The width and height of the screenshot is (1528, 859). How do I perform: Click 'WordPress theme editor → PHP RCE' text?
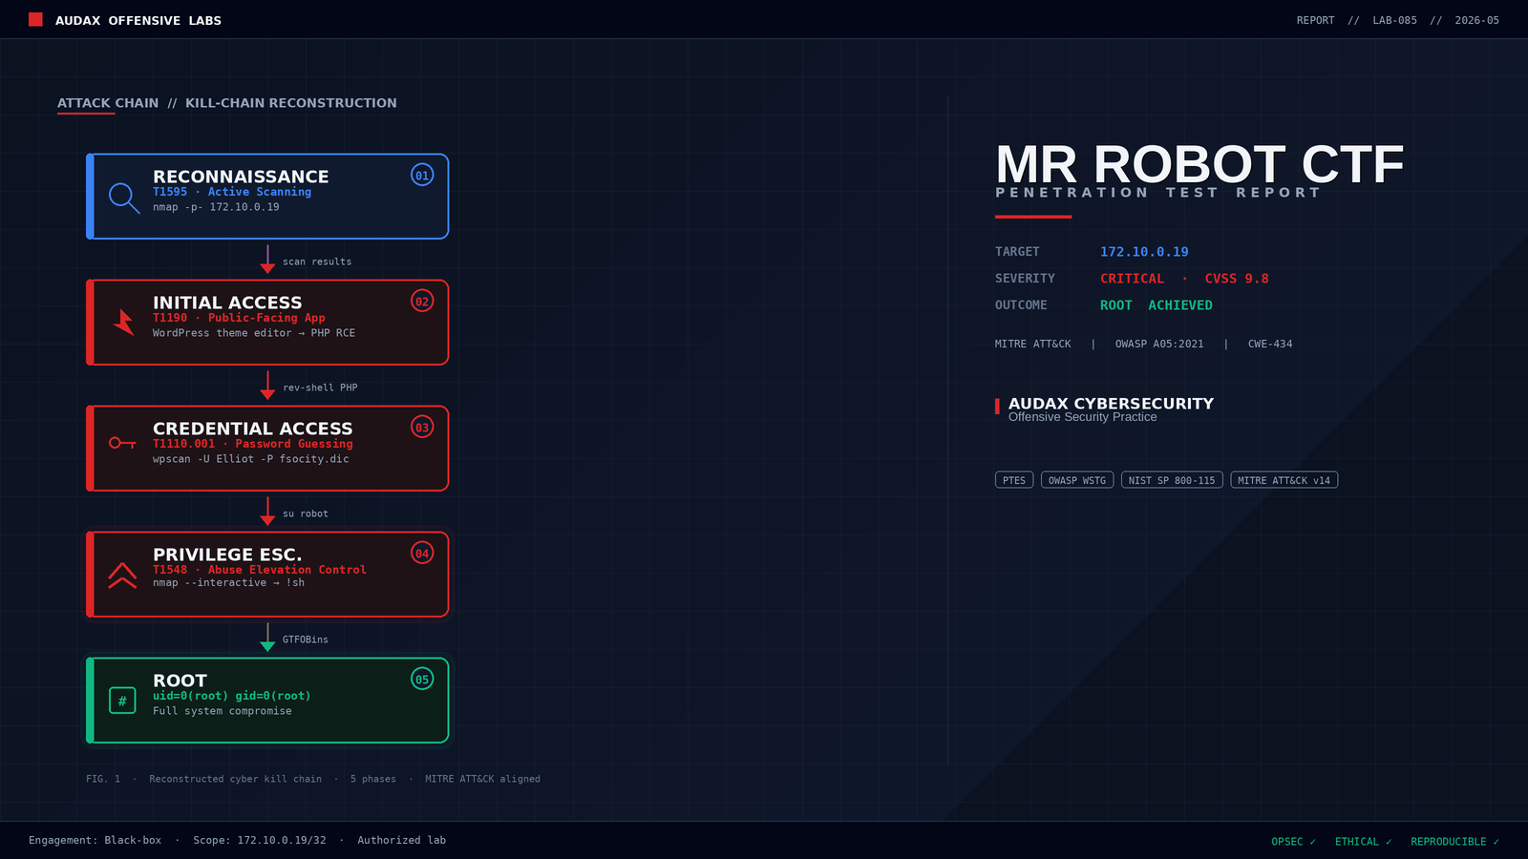coord(254,333)
